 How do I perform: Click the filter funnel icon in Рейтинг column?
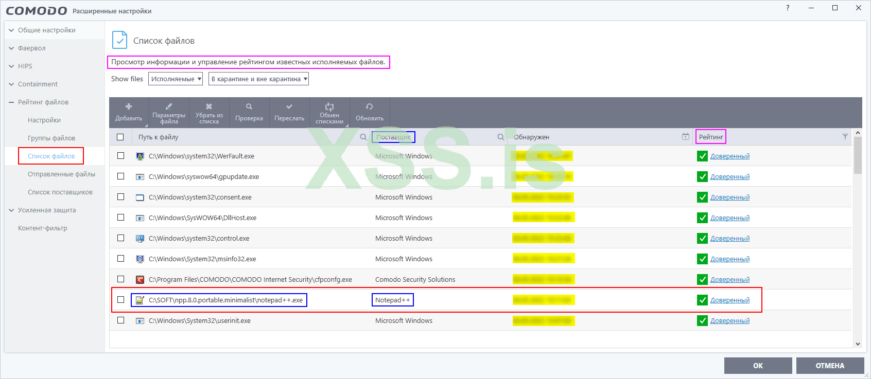tap(845, 137)
